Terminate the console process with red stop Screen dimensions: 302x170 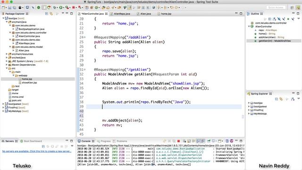point(178,141)
